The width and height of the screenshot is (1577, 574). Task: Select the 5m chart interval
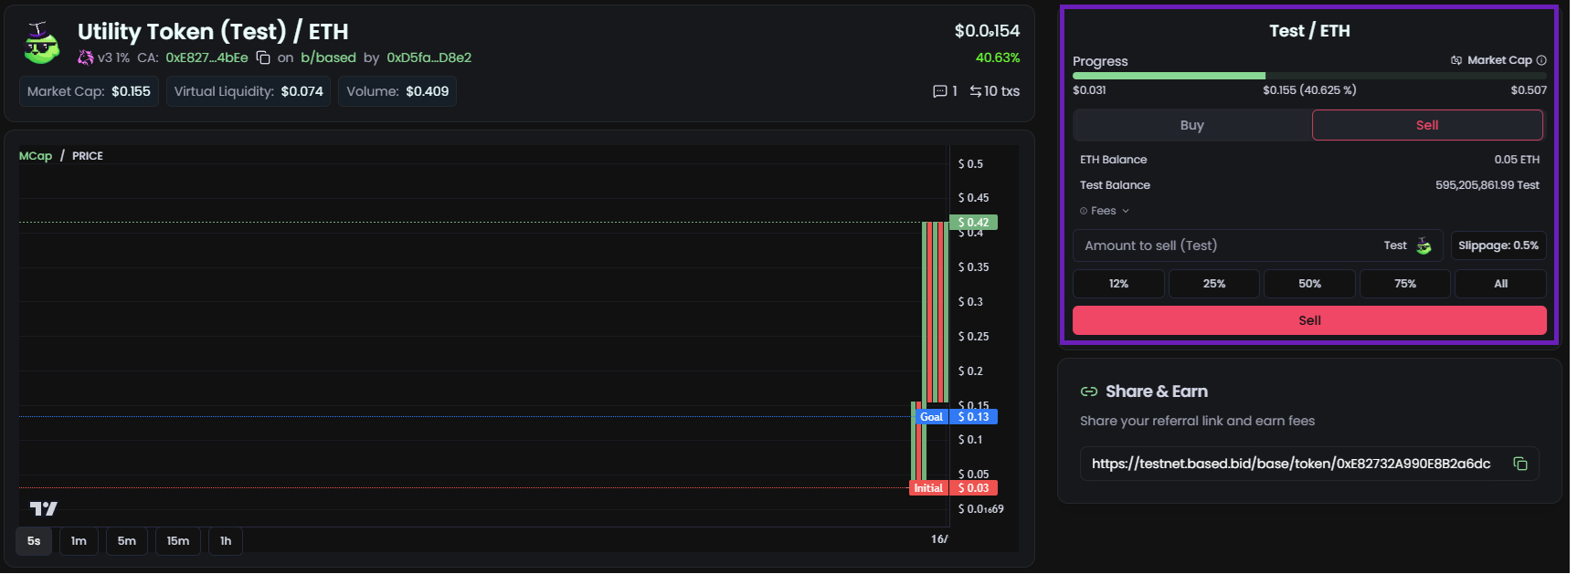[127, 541]
